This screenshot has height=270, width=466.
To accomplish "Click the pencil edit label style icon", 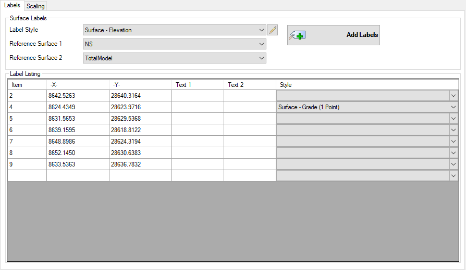I will (x=272, y=30).
